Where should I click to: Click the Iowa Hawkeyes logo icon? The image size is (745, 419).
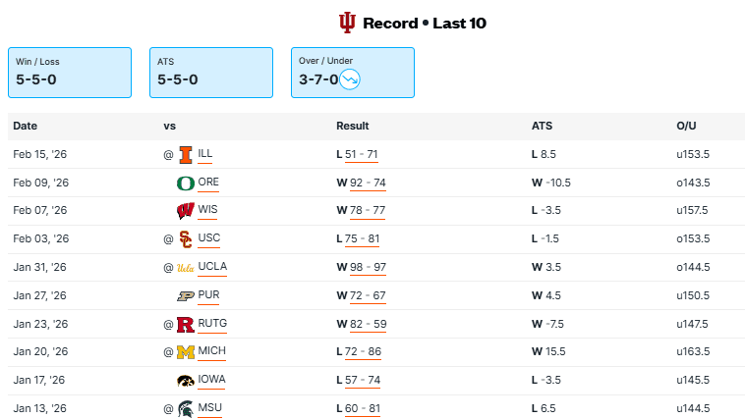(x=185, y=381)
